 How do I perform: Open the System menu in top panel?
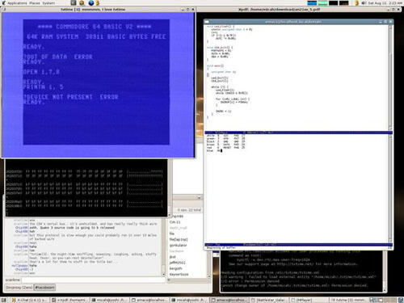point(48,3)
